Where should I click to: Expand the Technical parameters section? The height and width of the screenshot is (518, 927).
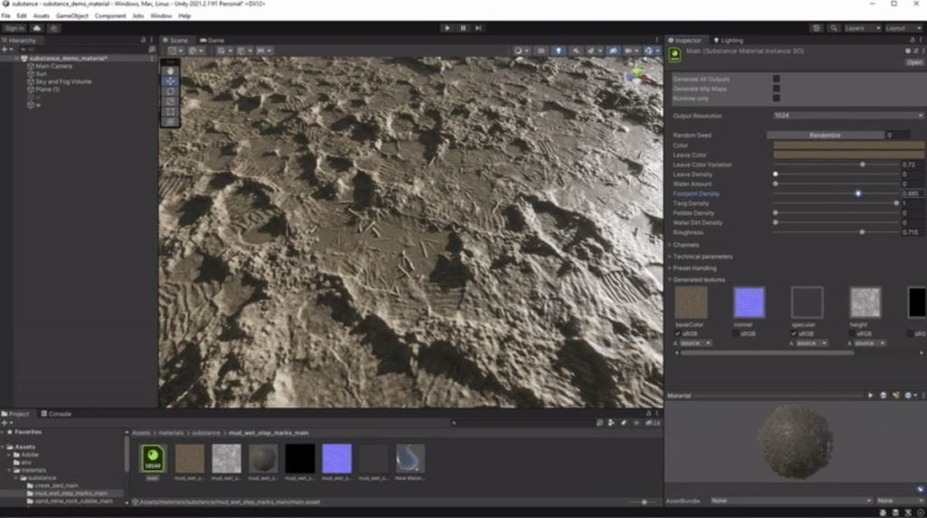pyautogui.click(x=702, y=256)
